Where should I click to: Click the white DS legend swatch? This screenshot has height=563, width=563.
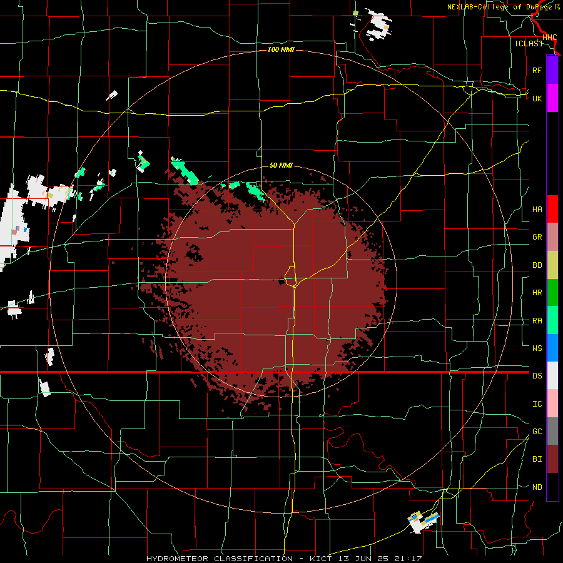coord(552,375)
